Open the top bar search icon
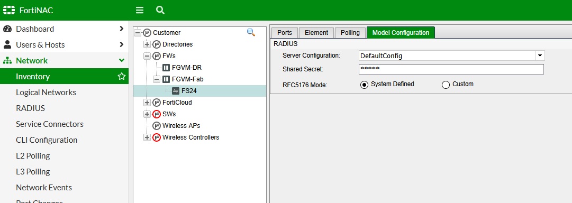Viewport: 572px width, 203px height. click(x=160, y=10)
